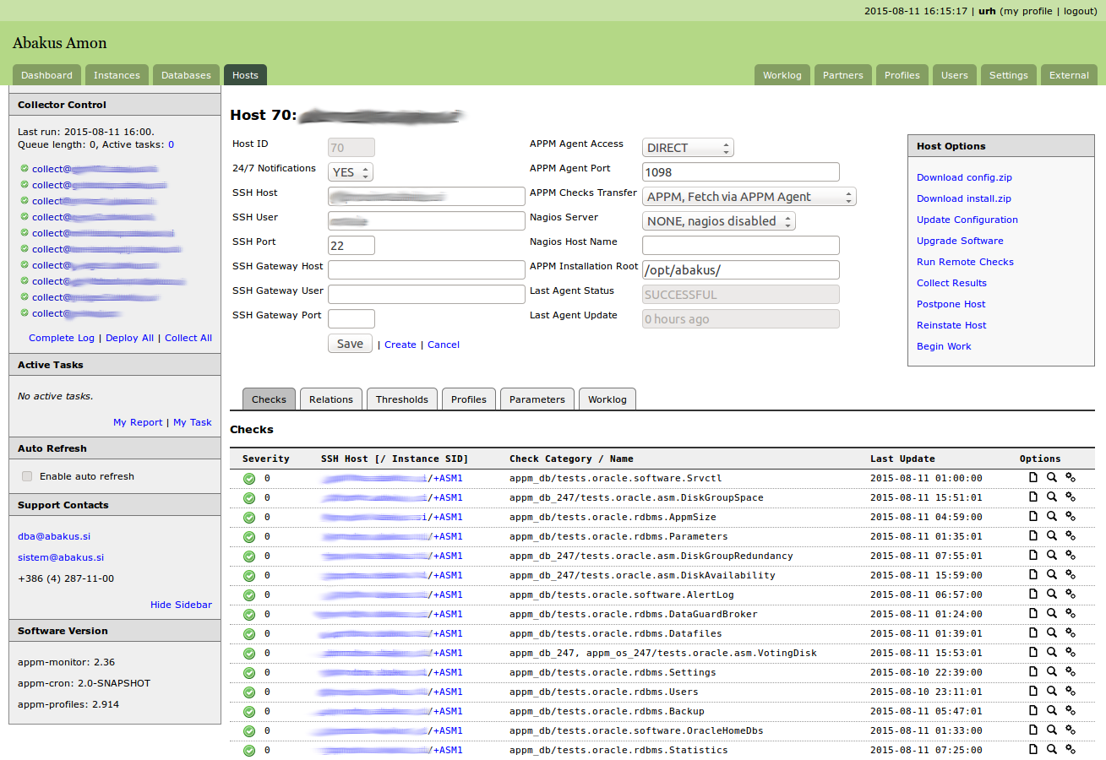1106x760 pixels.
Task: Switch to Instances tab
Action: (x=117, y=75)
